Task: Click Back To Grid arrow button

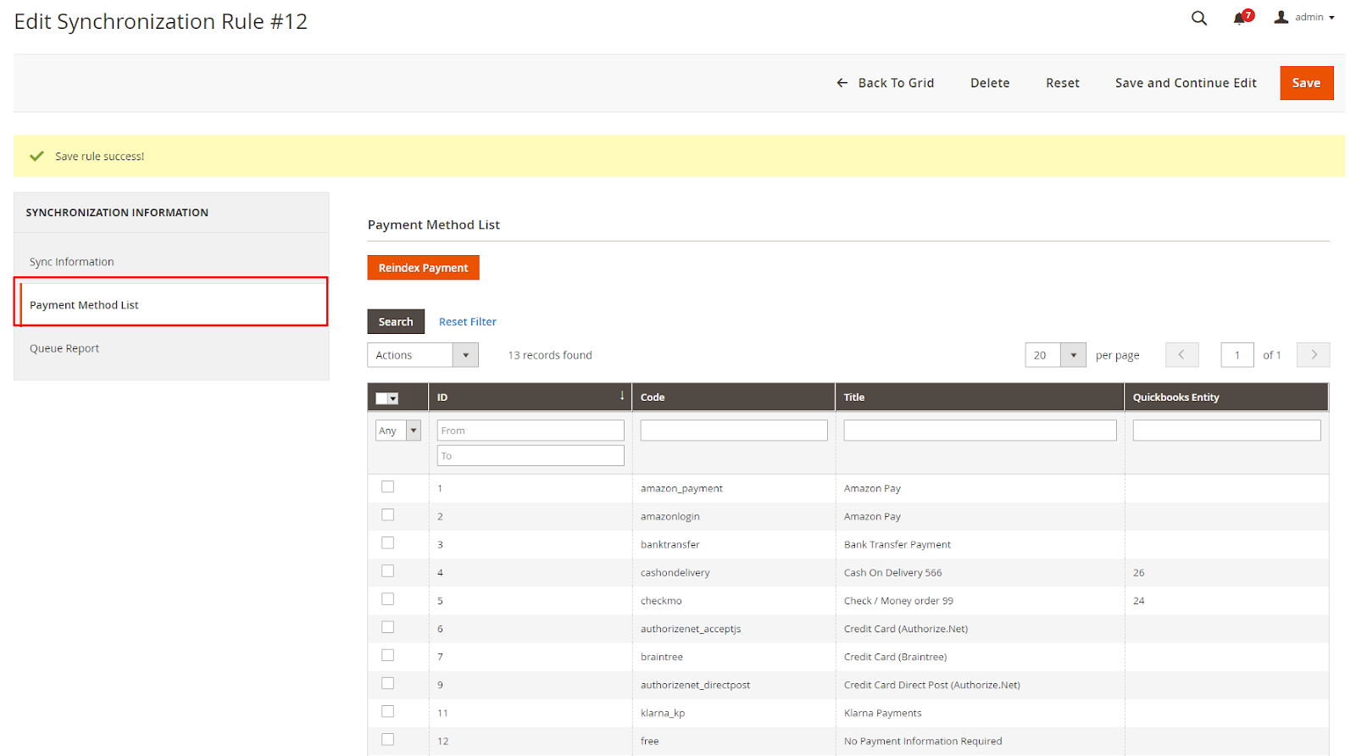Action: 885,83
